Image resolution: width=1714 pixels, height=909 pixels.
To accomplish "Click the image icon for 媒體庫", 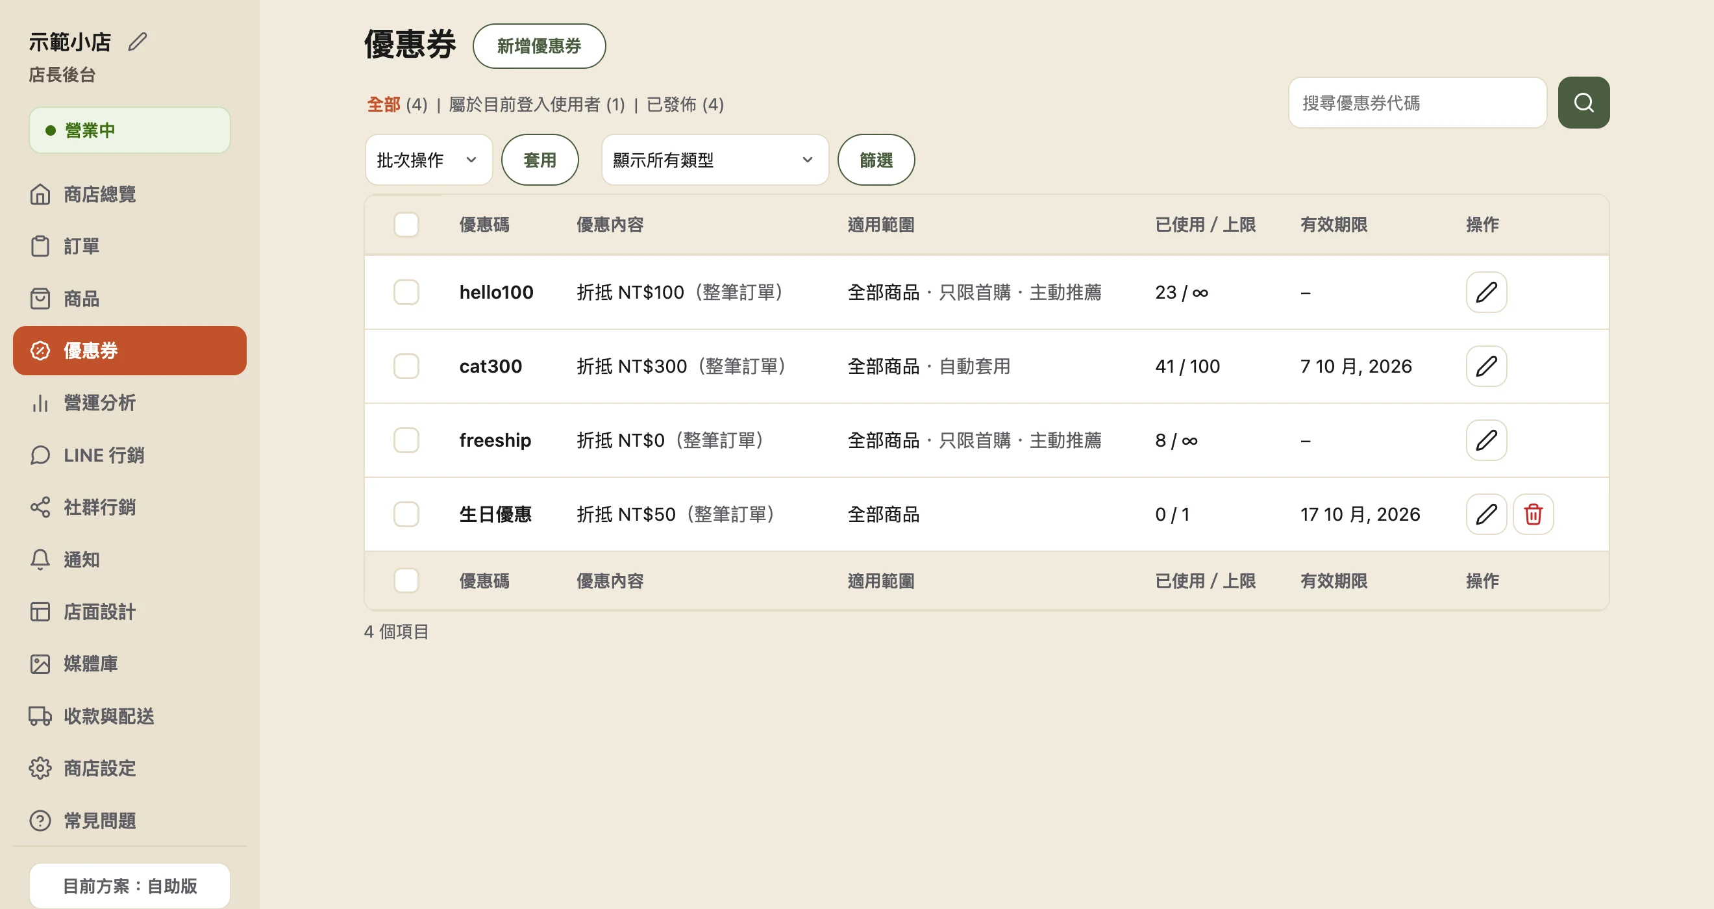I will tap(40, 664).
